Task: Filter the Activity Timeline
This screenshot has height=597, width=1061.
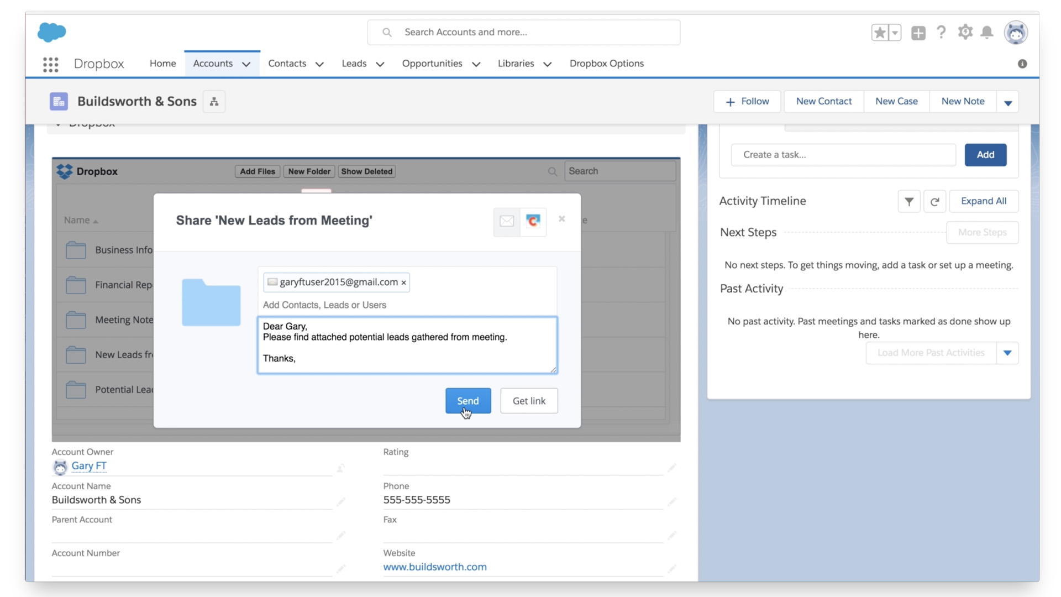Action: [x=909, y=202]
